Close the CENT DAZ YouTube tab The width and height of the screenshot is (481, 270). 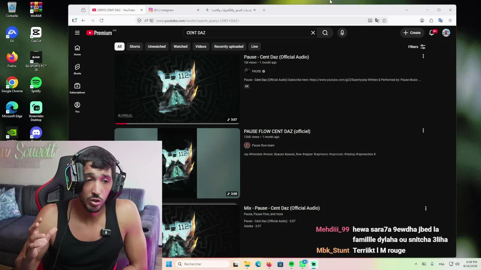pyautogui.click(x=141, y=10)
